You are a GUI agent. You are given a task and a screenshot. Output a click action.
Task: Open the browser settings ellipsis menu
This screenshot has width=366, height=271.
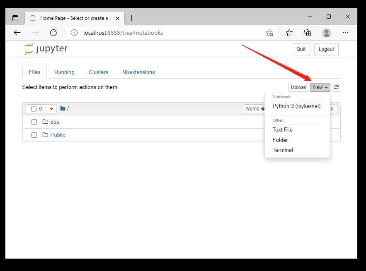[x=346, y=33]
